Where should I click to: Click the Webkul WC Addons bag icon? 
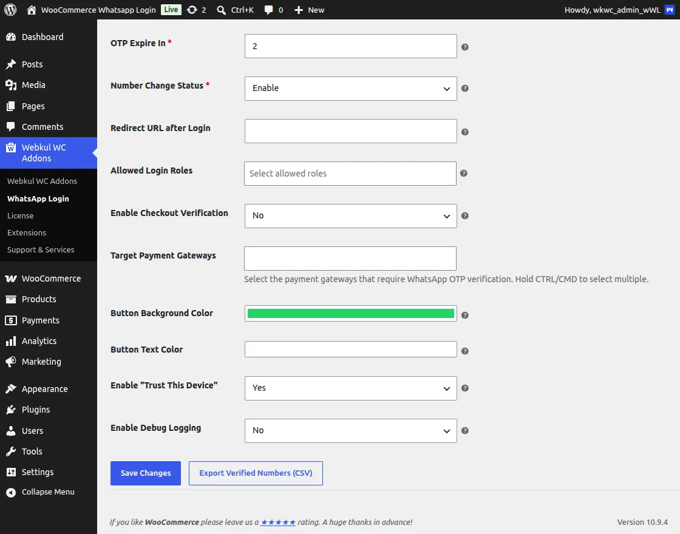(11, 148)
